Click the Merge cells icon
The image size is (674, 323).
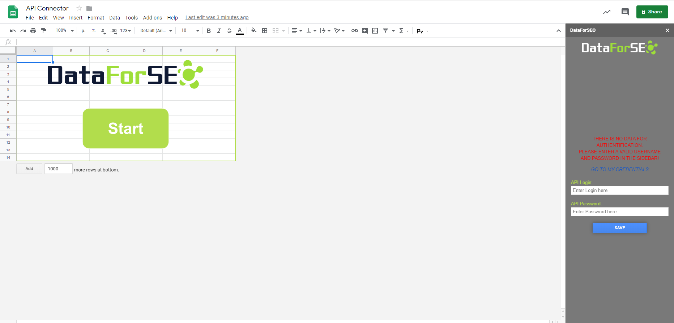pos(276,31)
